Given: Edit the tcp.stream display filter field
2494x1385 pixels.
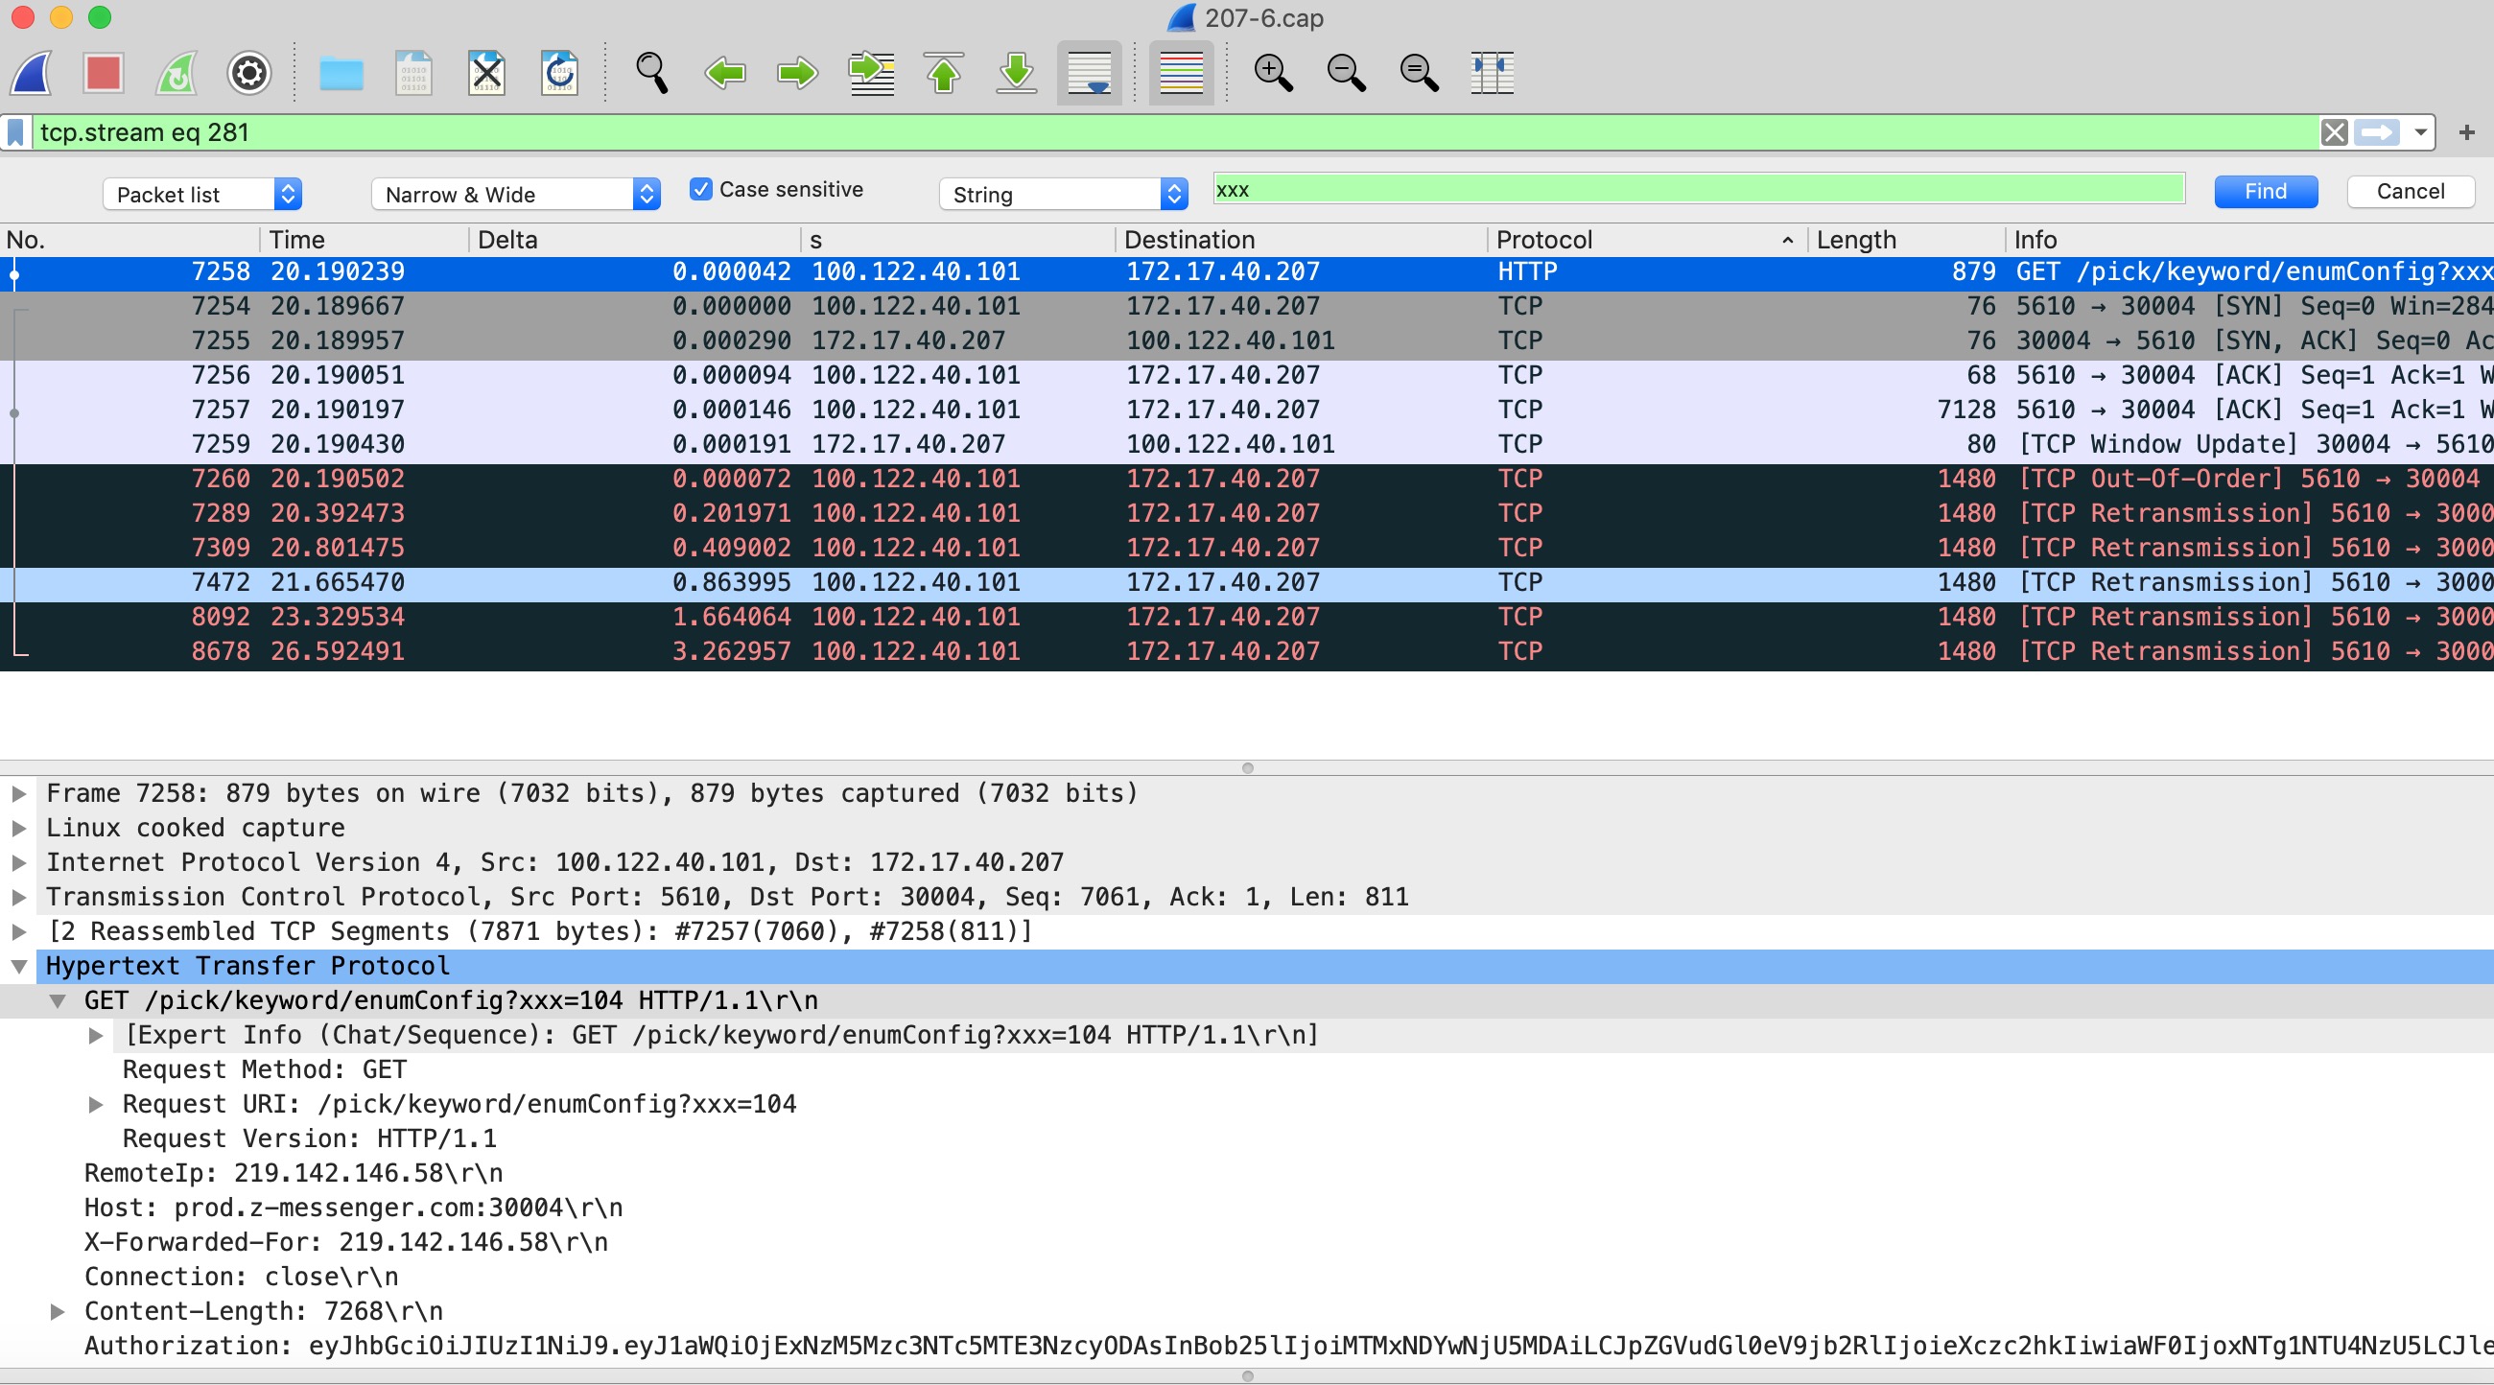Looking at the screenshot, I should (x=1173, y=132).
